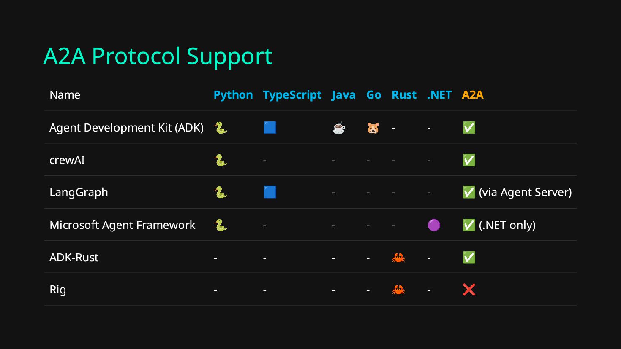Click the blue TypeScript square in LangGraph row
The height and width of the screenshot is (349, 621).
point(270,192)
